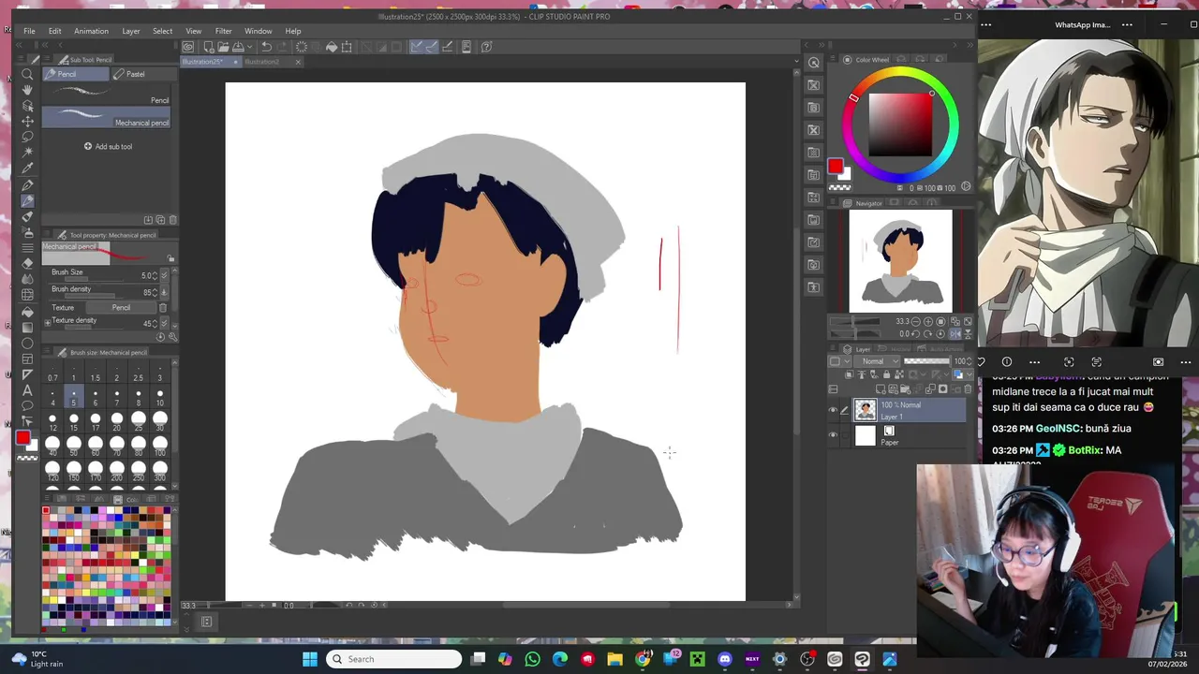Expand the Texture density plus expander

47,321
